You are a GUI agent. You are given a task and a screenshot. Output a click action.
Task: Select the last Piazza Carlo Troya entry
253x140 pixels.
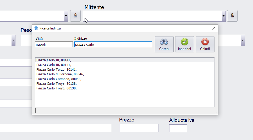56,88
